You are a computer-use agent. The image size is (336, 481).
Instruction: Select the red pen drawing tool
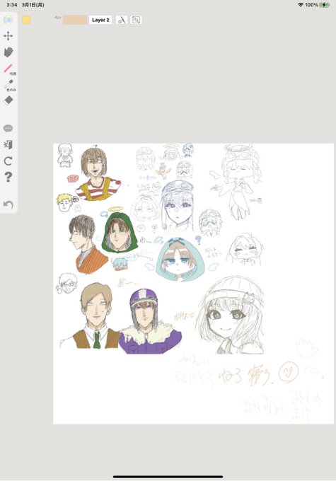point(8,69)
